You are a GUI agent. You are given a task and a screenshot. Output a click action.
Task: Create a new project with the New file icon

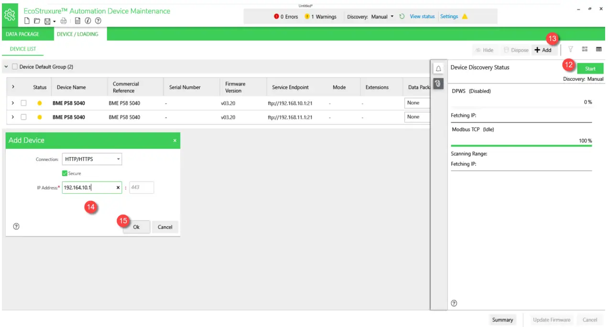(27, 21)
